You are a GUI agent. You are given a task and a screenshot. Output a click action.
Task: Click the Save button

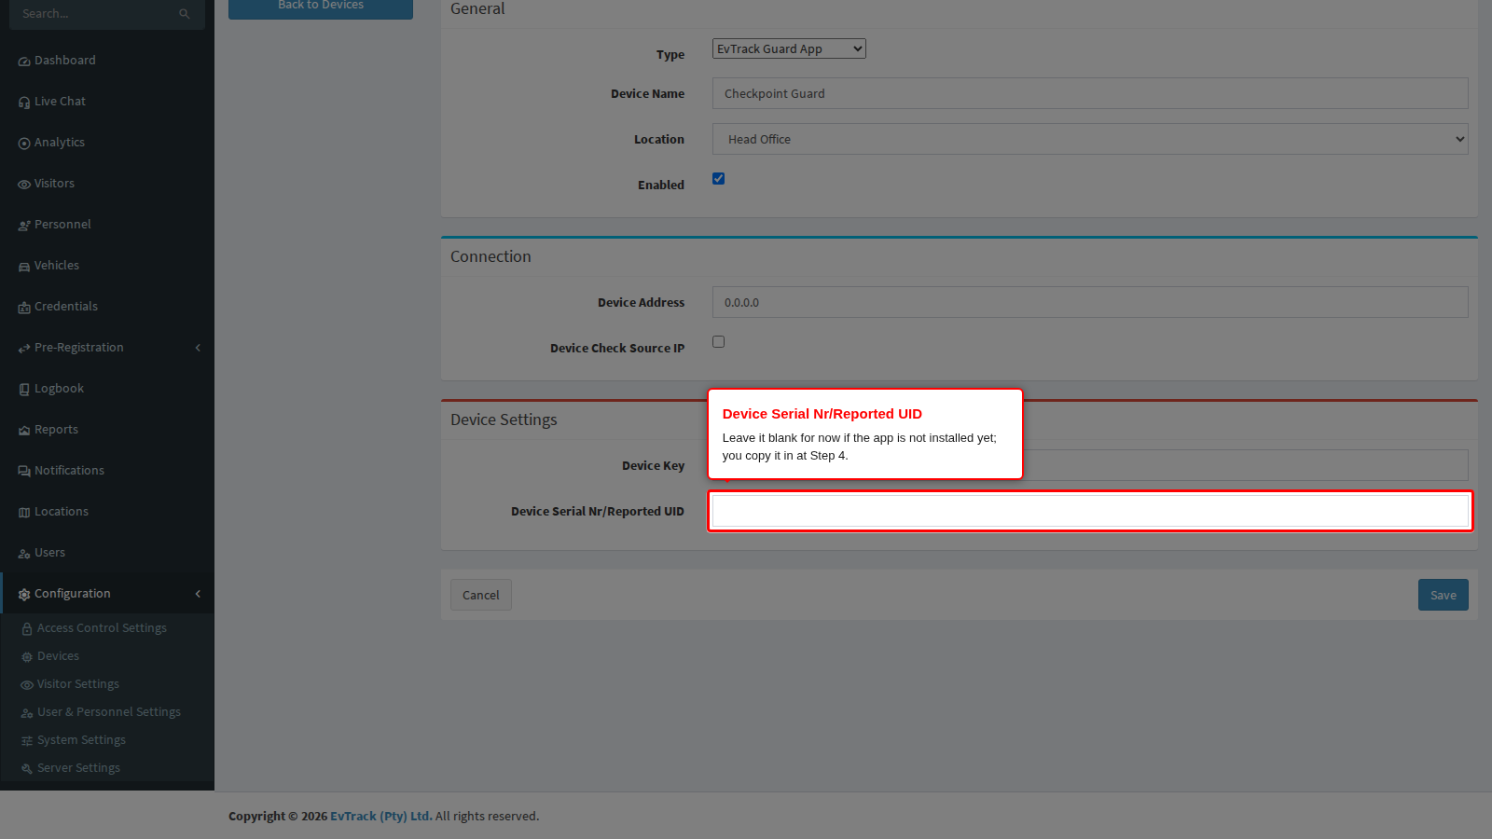click(x=1444, y=595)
